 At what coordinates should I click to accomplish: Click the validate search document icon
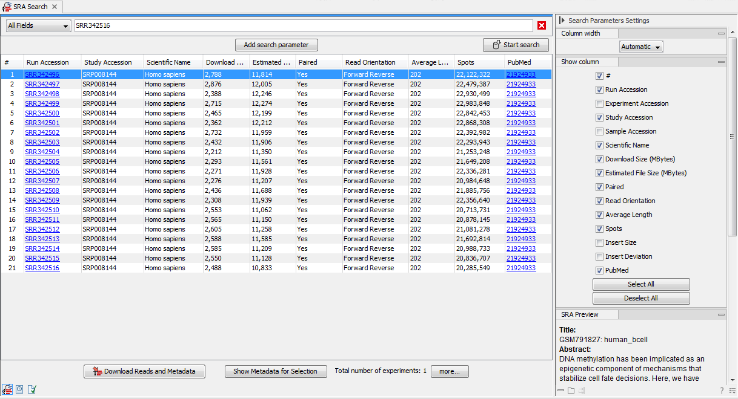click(x=32, y=389)
